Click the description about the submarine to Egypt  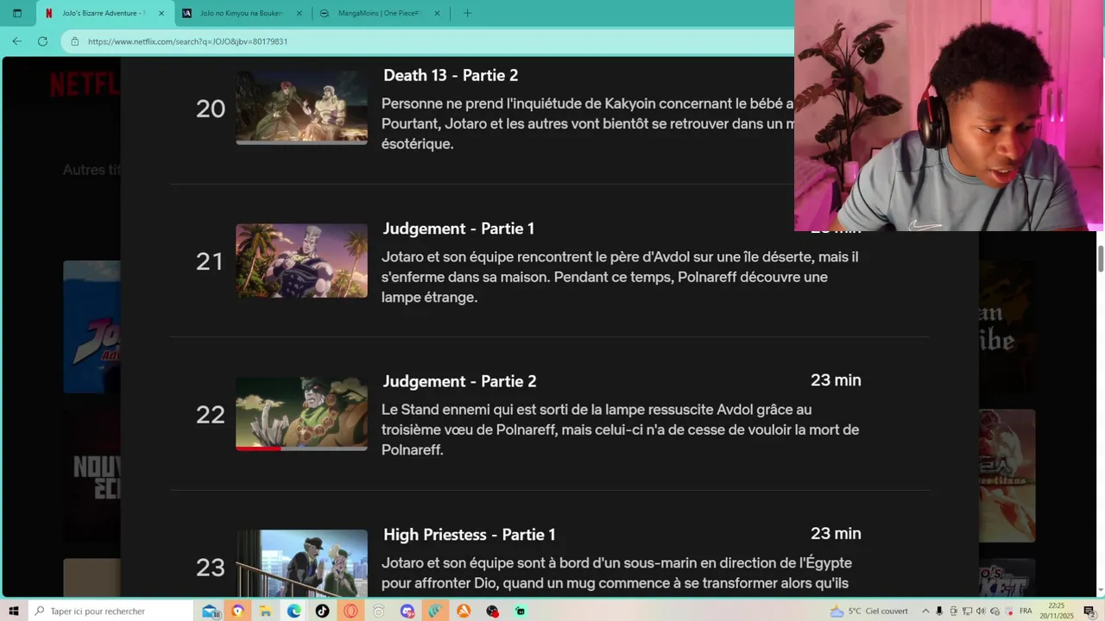(616, 573)
